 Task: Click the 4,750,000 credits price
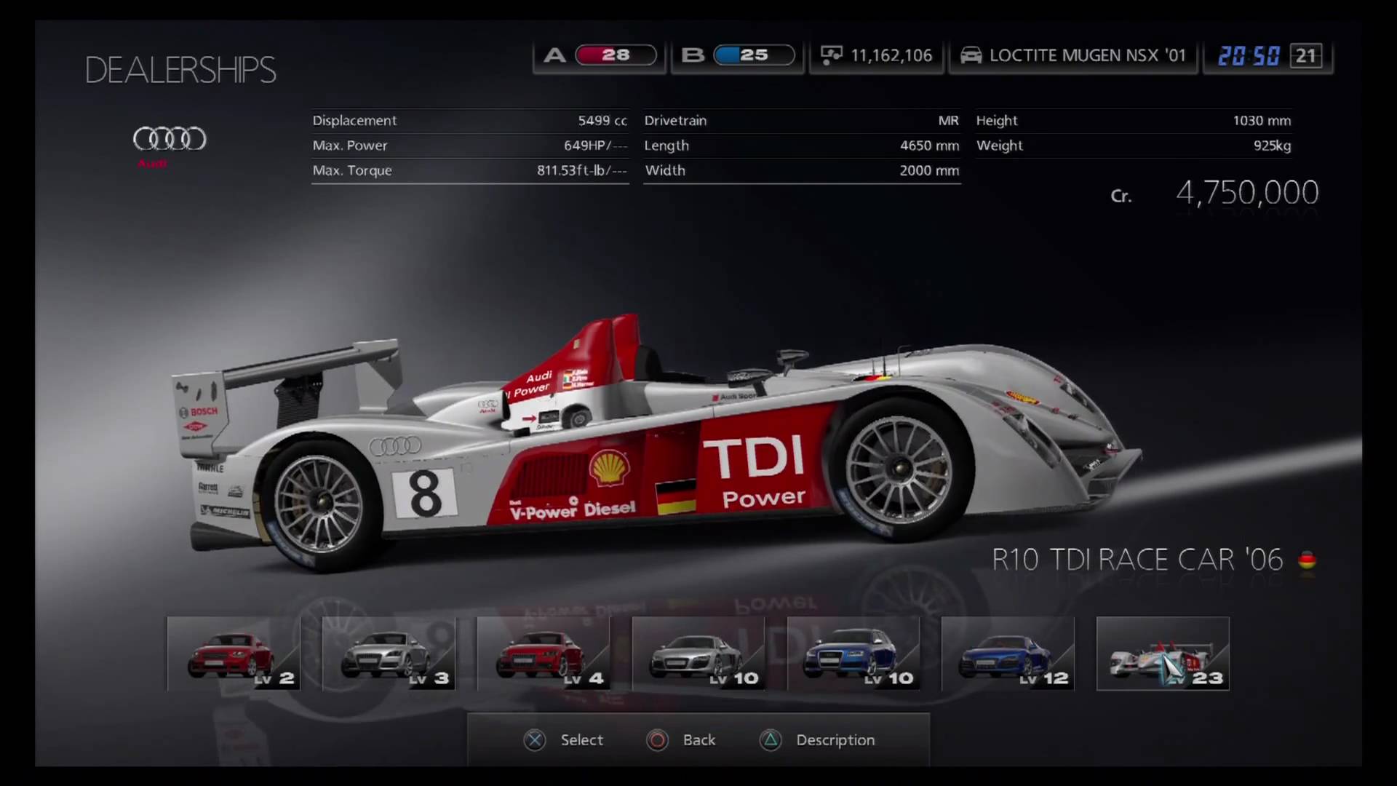point(1246,193)
